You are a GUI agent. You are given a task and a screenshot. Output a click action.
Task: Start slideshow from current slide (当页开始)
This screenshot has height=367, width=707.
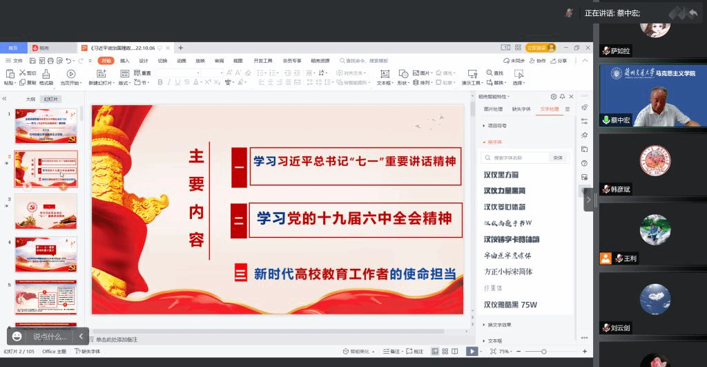tap(70, 76)
